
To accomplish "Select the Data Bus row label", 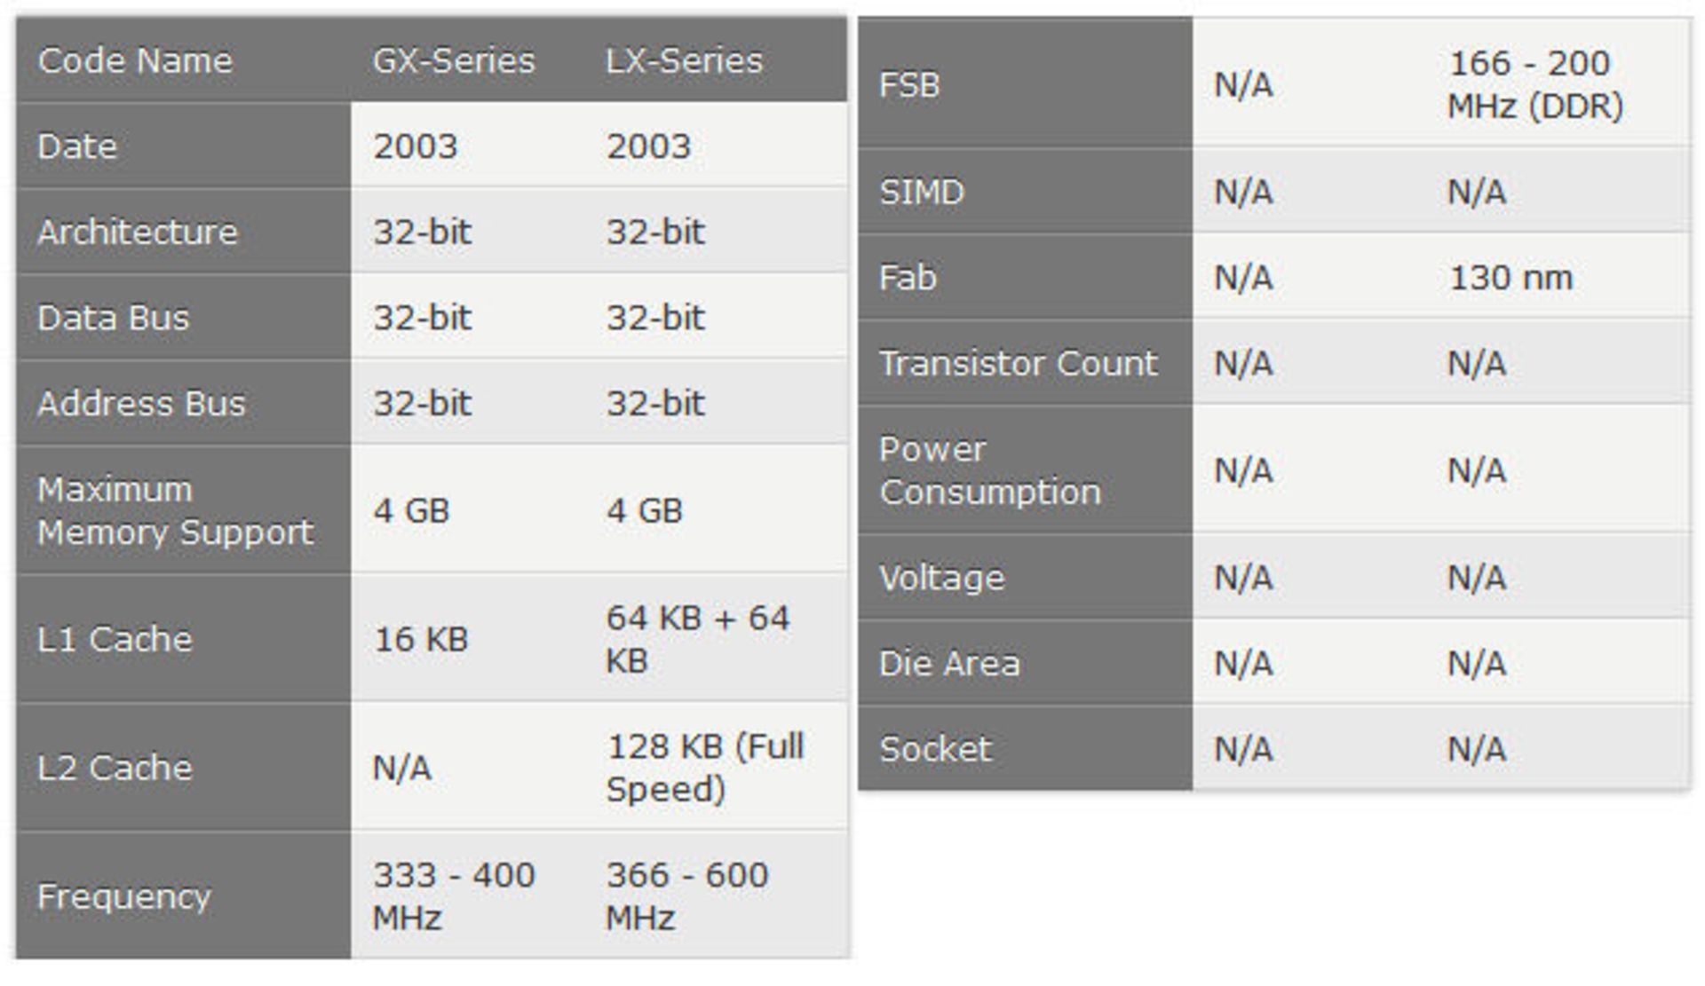I will 114,318.
